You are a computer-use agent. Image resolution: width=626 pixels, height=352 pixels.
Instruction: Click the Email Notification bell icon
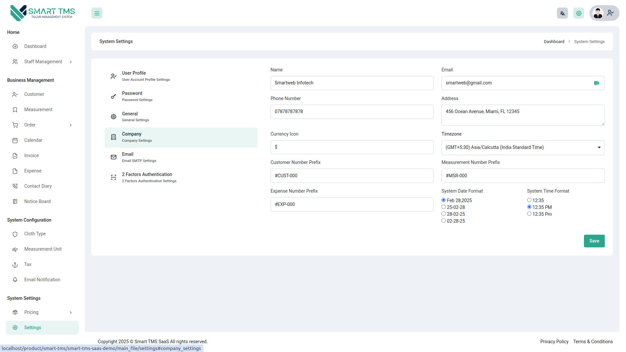15,280
